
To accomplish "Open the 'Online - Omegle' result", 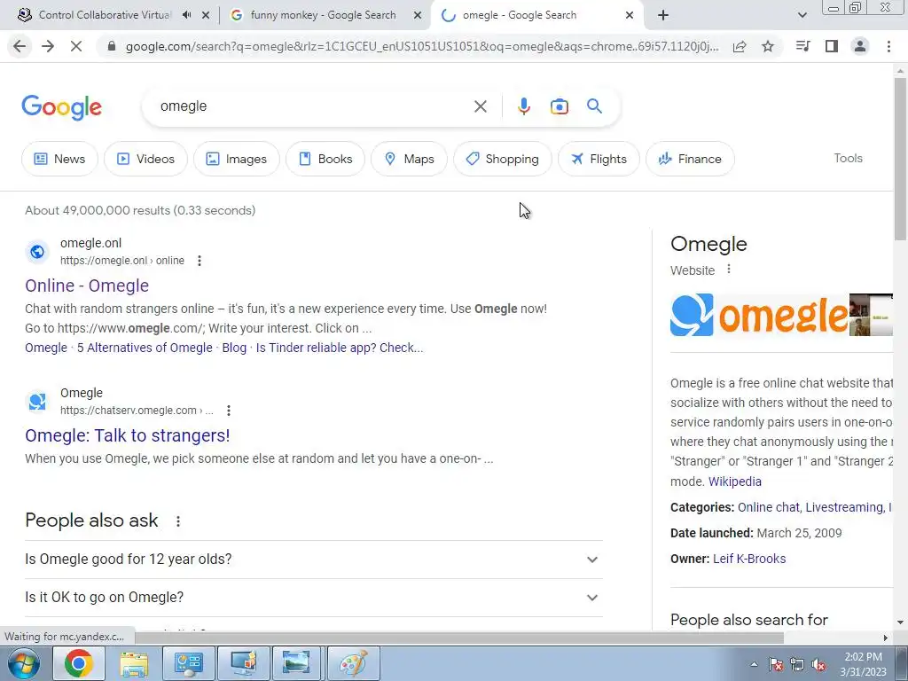I will pos(87,286).
